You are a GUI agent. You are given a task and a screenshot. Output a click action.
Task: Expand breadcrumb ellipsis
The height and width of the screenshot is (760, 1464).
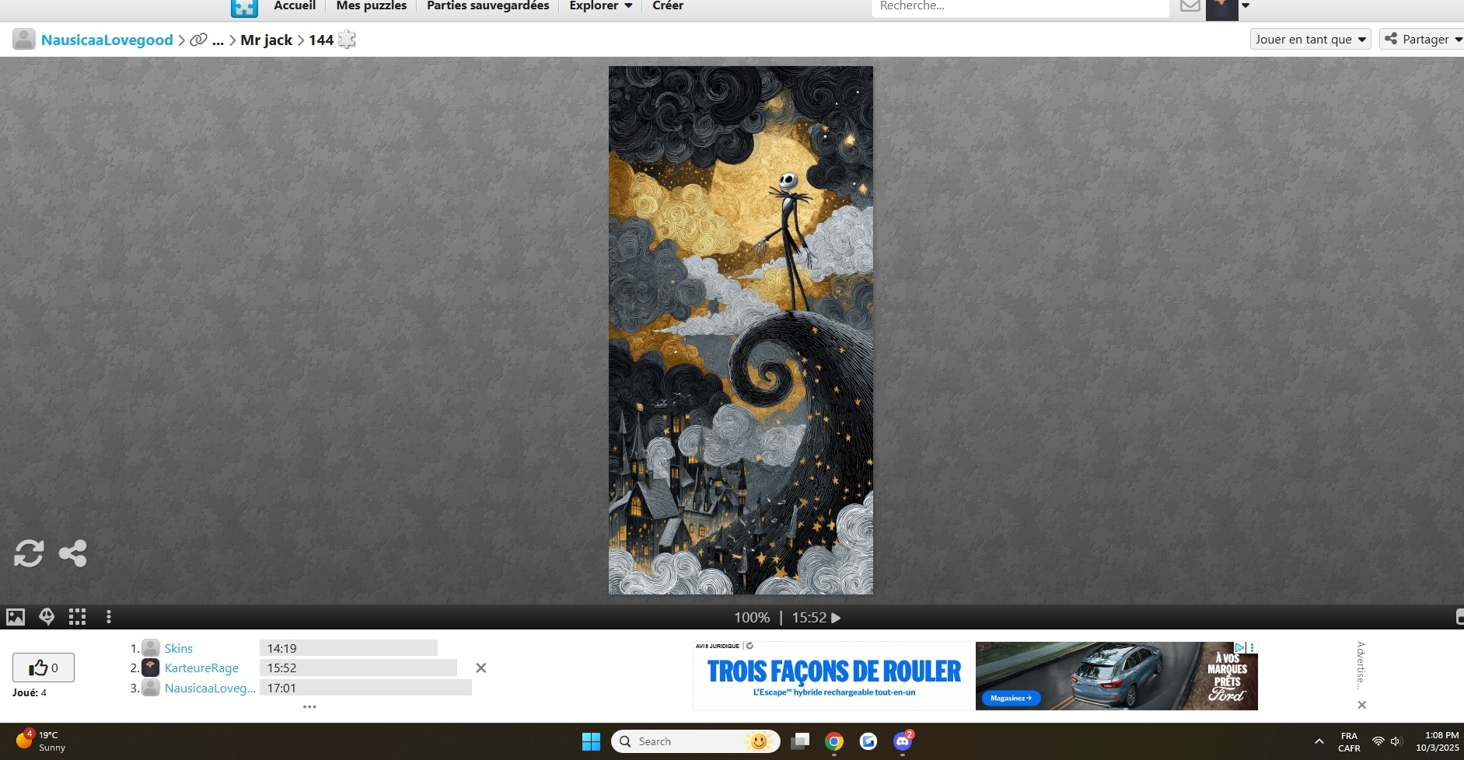(218, 40)
